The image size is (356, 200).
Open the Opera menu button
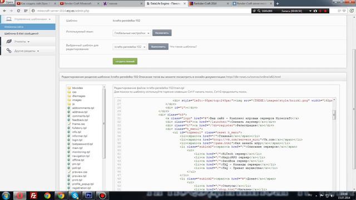[x=7, y=2]
